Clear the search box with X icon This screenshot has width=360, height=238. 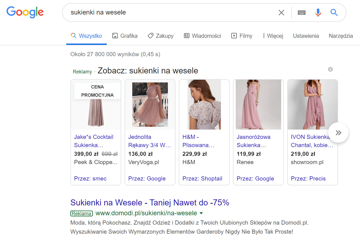[281, 12]
